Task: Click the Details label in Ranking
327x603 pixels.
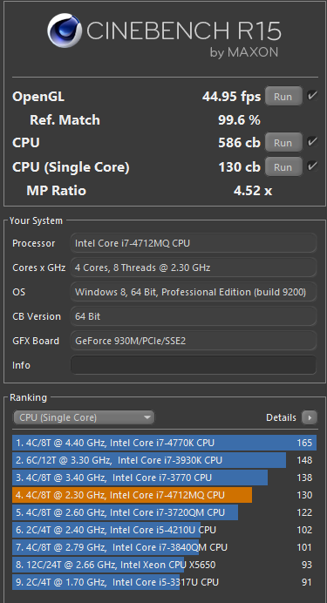Action: 281,417
